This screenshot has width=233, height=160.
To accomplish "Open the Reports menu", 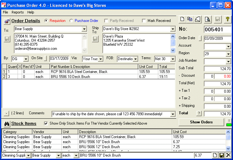I will click(x=18, y=12).
